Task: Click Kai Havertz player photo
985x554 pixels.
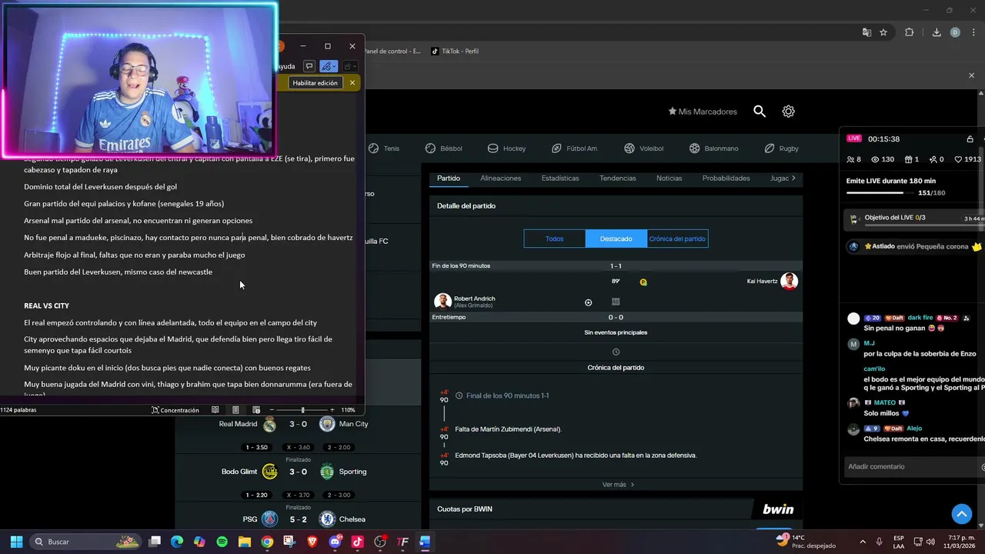Action: click(789, 281)
